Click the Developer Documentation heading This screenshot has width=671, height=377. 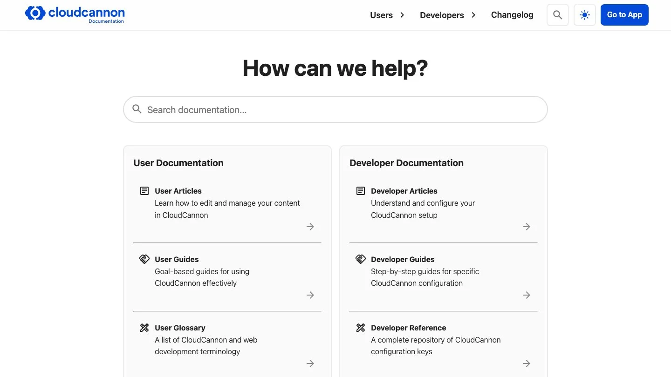click(x=406, y=163)
